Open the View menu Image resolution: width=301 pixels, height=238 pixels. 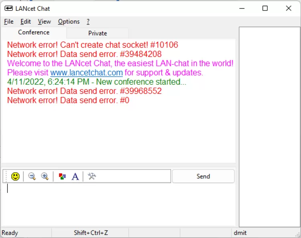point(44,22)
